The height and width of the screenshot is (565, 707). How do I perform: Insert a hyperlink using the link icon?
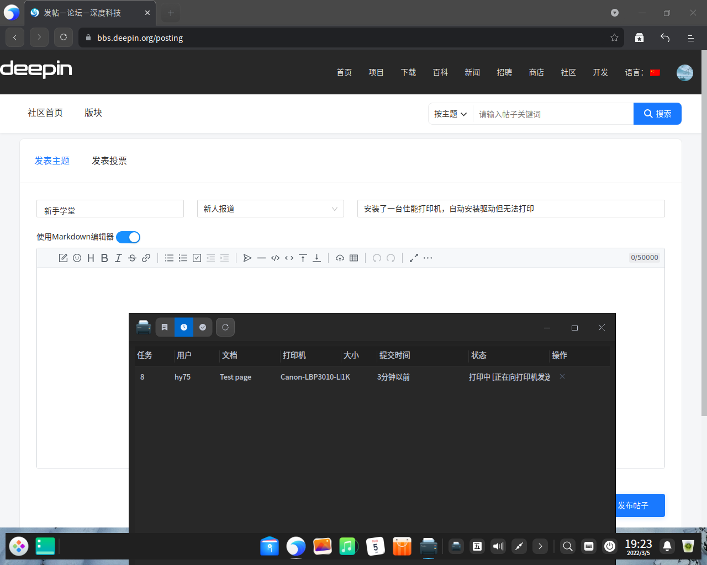coord(146,258)
